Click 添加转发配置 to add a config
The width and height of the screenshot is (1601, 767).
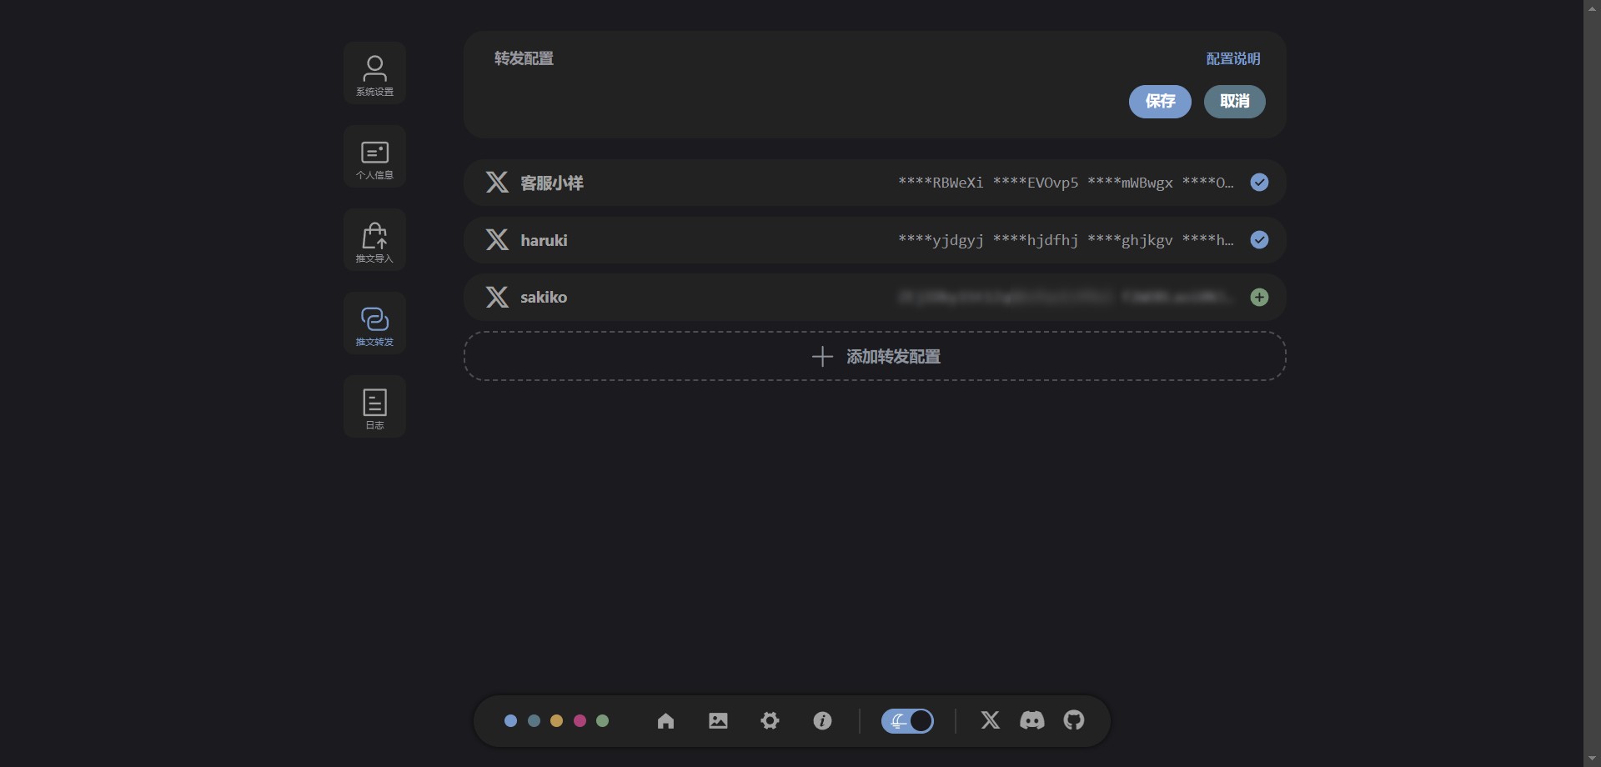point(875,357)
